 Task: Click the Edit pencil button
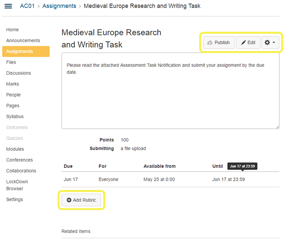click(248, 43)
